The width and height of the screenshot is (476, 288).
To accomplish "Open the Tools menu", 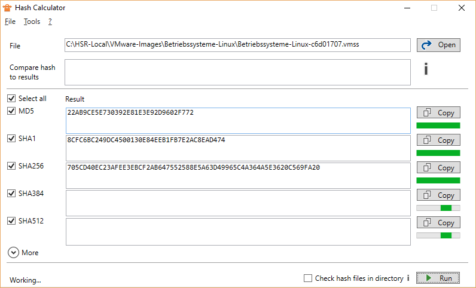I will click(x=32, y=22).
